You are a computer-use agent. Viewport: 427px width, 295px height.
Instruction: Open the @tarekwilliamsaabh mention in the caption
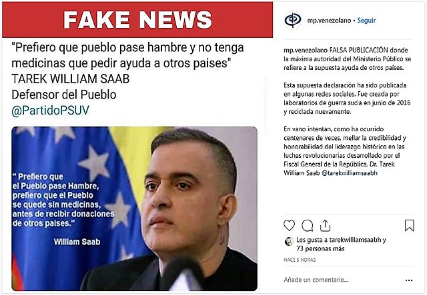click(350, 173)
